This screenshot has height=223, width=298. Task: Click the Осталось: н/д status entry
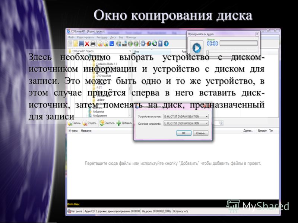[x=180, y=211]
